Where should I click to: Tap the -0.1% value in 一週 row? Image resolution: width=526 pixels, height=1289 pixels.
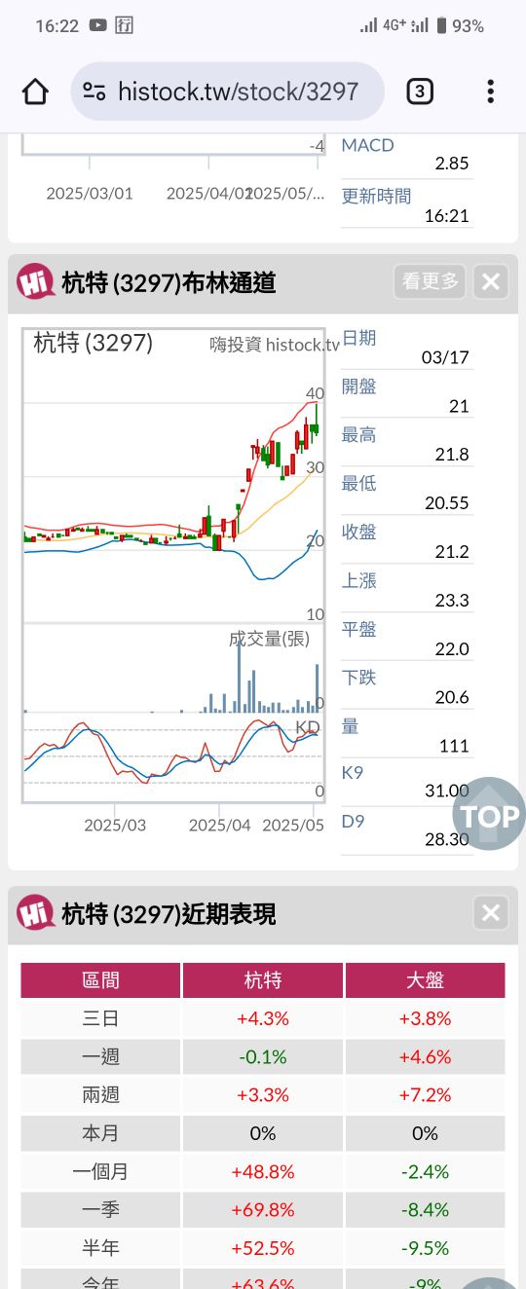click(263, 1056)
